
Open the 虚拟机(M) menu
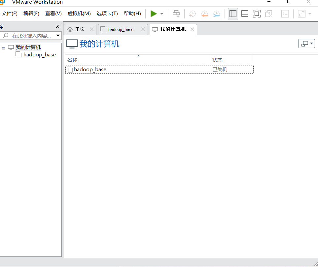79,14
